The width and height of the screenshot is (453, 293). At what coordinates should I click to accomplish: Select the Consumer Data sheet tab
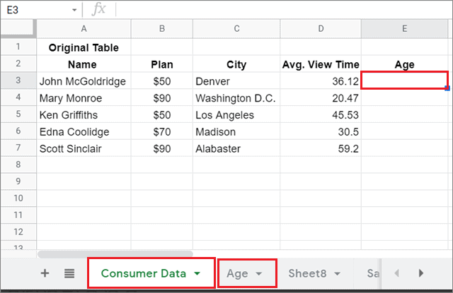(144, 273)
